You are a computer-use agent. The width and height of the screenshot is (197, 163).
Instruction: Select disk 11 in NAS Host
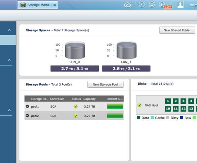pos(176,109)
